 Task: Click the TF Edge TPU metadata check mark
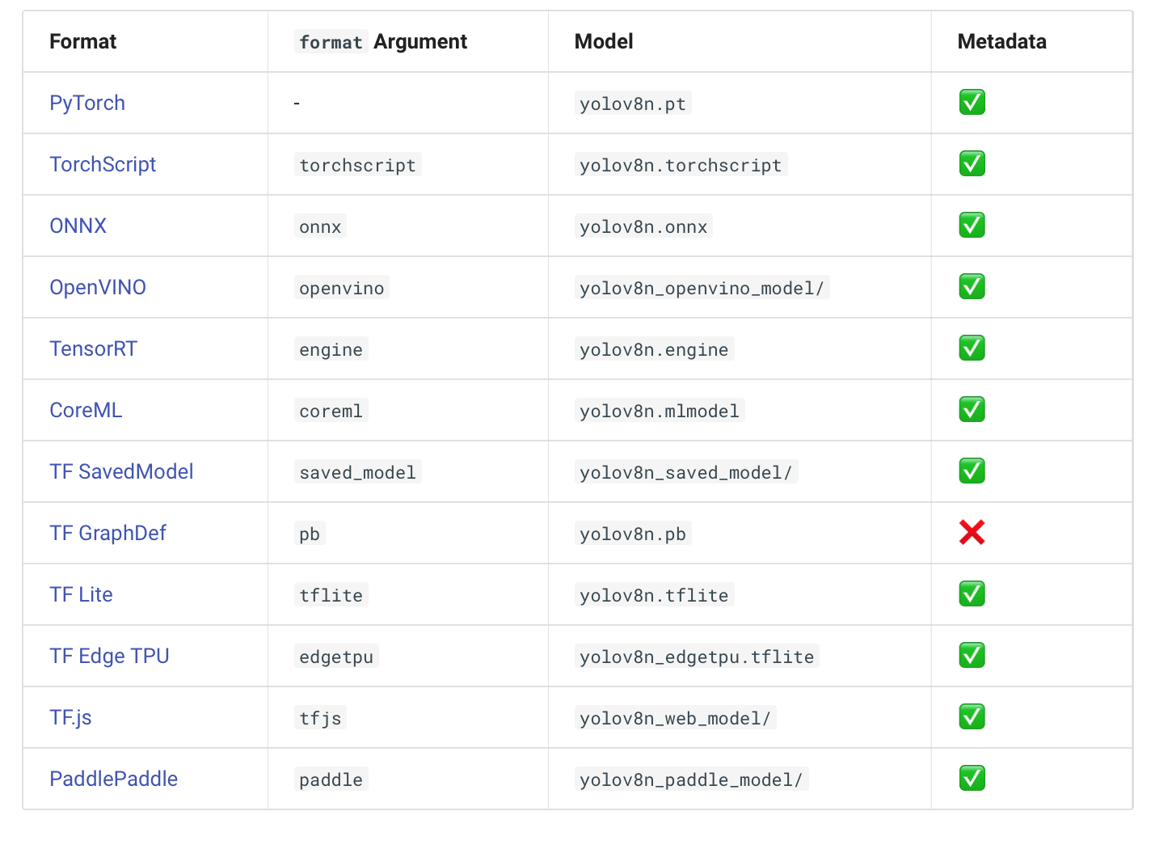[972, 655]
